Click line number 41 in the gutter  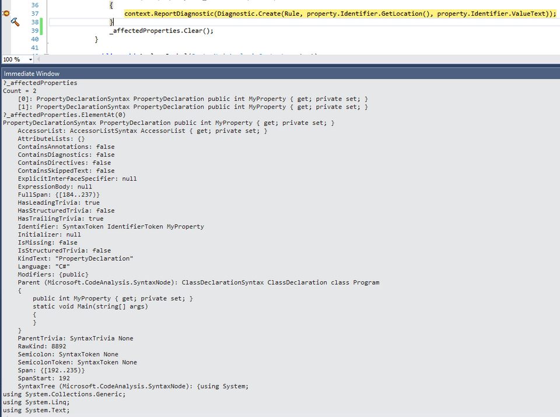(35, 48)
